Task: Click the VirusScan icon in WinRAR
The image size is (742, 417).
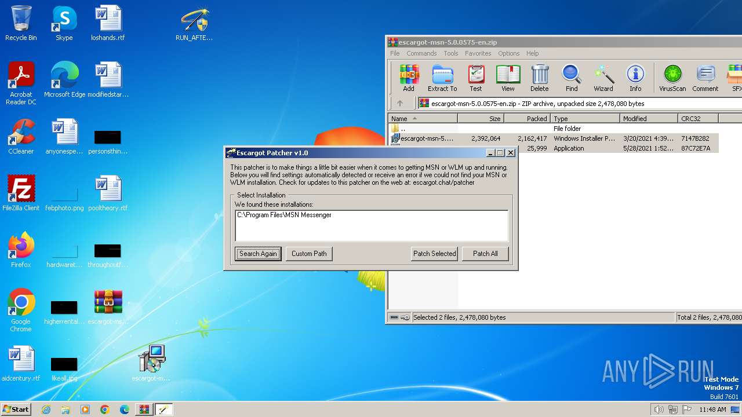Action: click(x=672, y=78)
